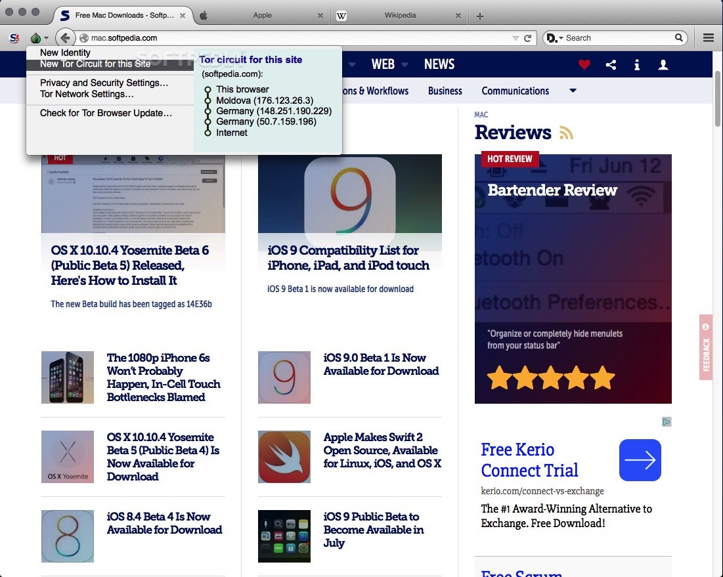Open Tor Network Settings
Viewport: 723px width, 577px height.
87,94
